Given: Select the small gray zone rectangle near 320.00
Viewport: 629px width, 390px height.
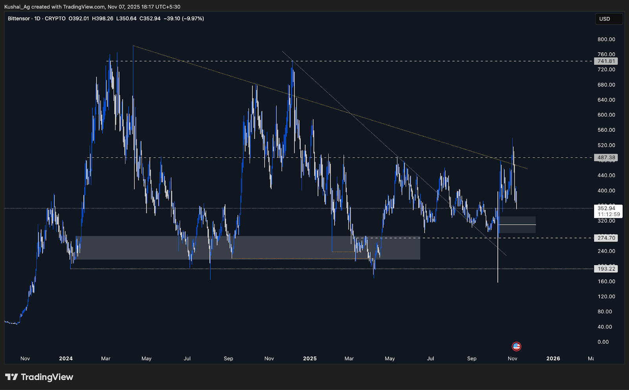Looking at the screenshot, I should [x=517, y=225].
